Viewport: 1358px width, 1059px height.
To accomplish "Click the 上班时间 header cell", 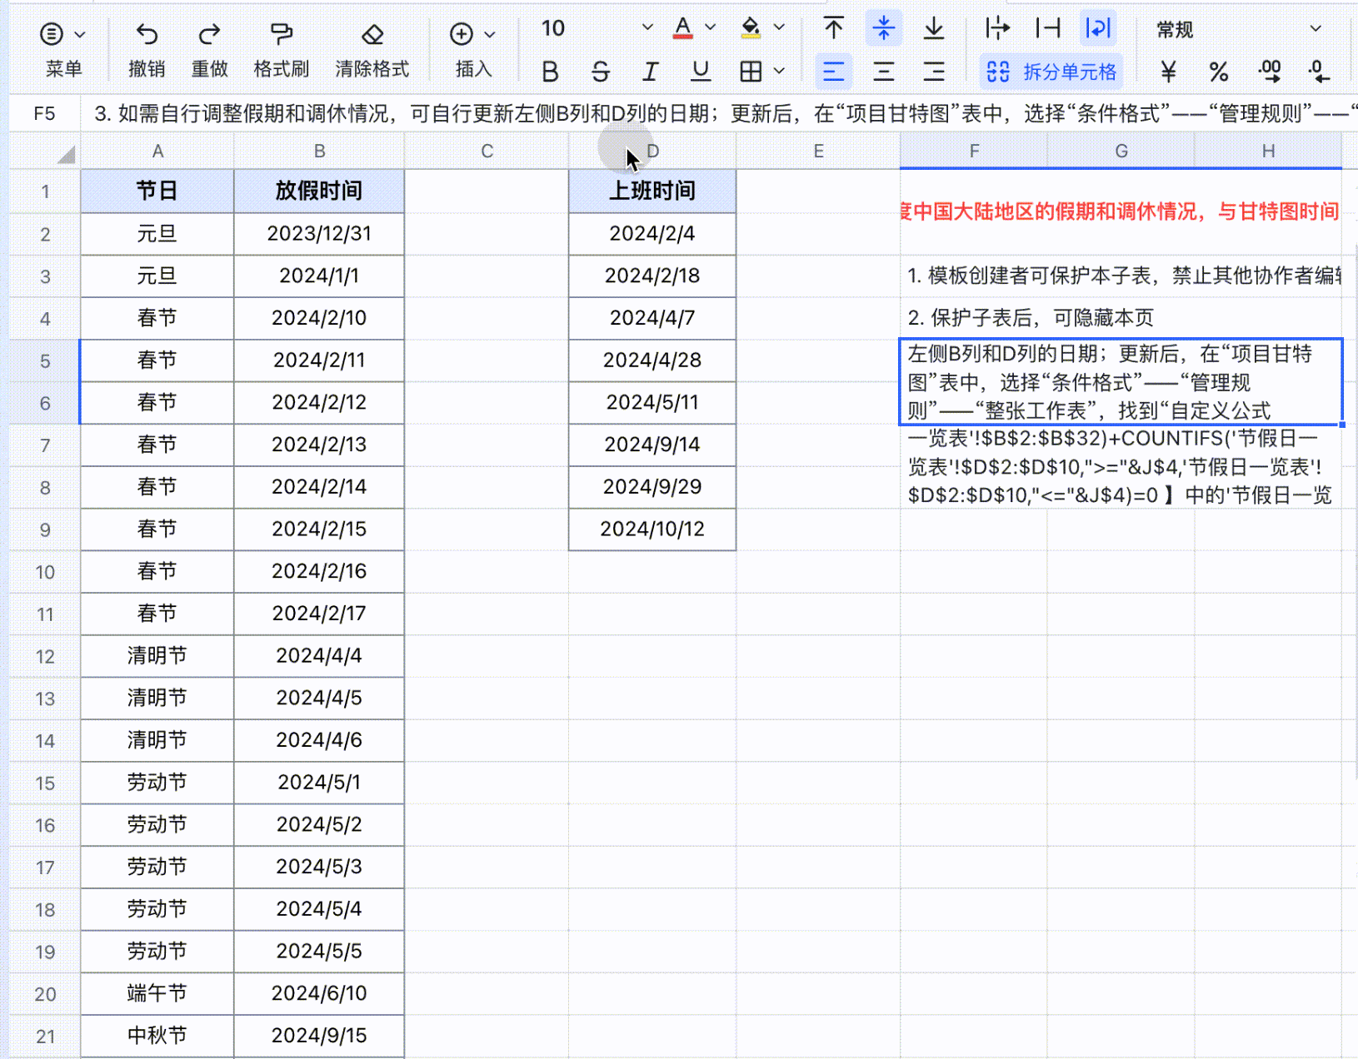I will (652, 191).
